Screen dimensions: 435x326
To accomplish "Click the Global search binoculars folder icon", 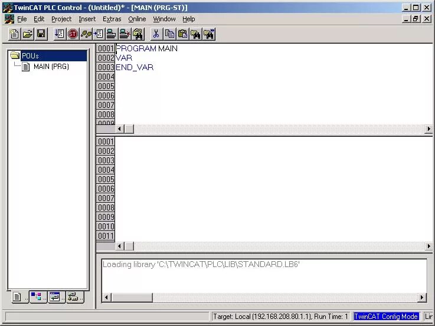I will coord(138,34).
